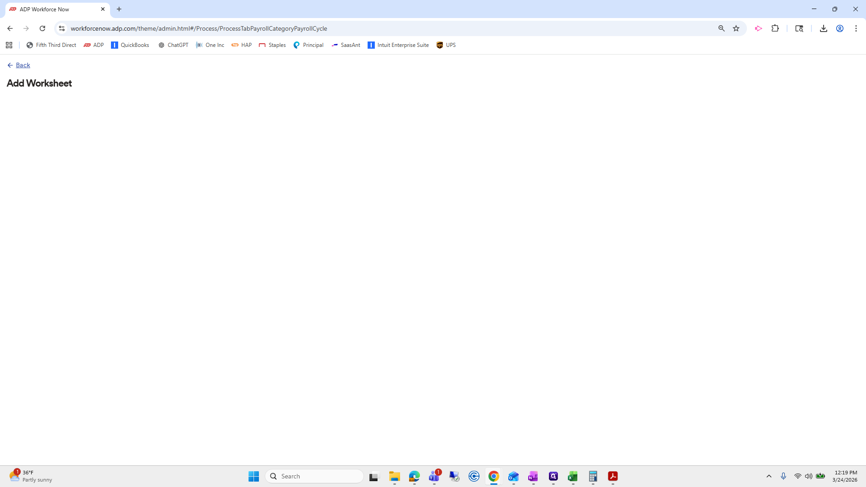Open the browser extensions puzzle icon

click(775, 28)
